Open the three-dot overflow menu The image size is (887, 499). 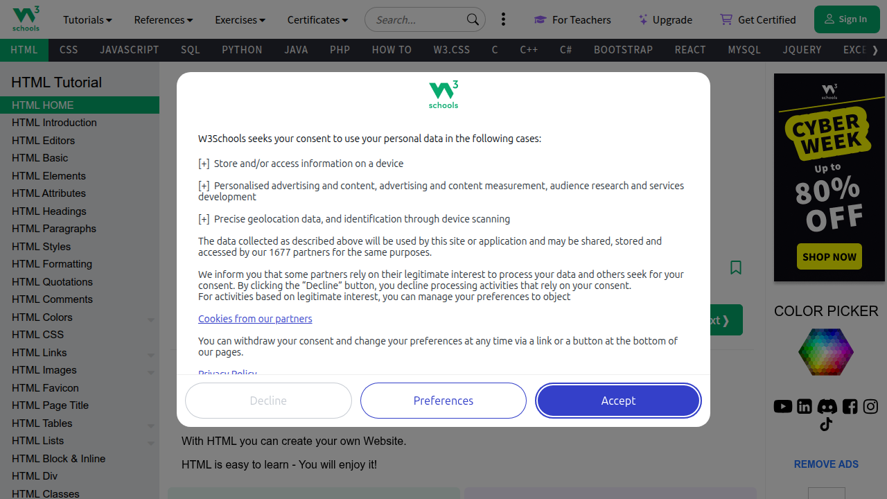click(503, 19)
